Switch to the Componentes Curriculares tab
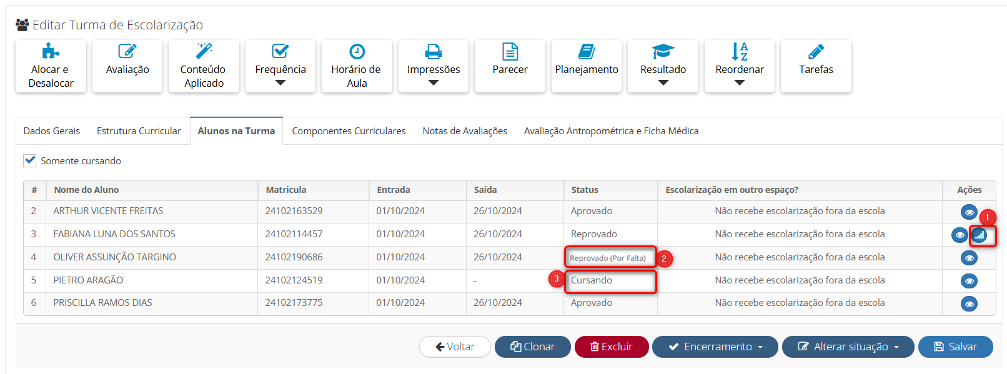 tap(349, 131)
